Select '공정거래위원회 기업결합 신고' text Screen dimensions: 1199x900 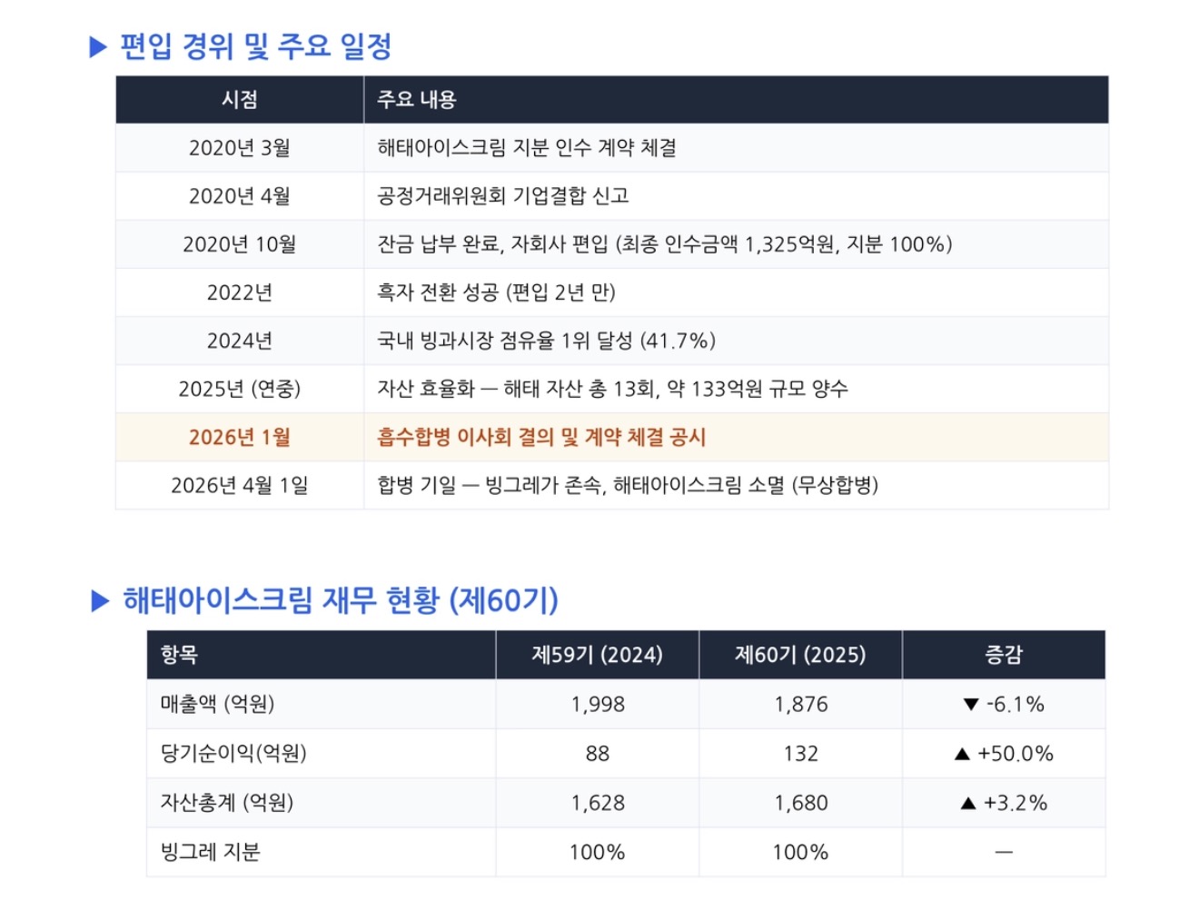[x=503, y=196]
